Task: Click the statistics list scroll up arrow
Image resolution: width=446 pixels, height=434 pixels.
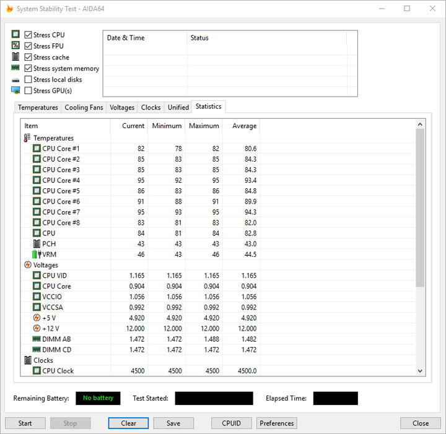Action: click(420, 124)
